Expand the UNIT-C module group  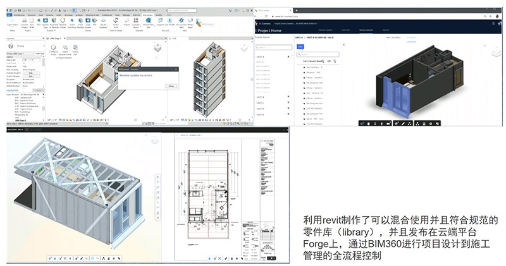click(289, 104)
